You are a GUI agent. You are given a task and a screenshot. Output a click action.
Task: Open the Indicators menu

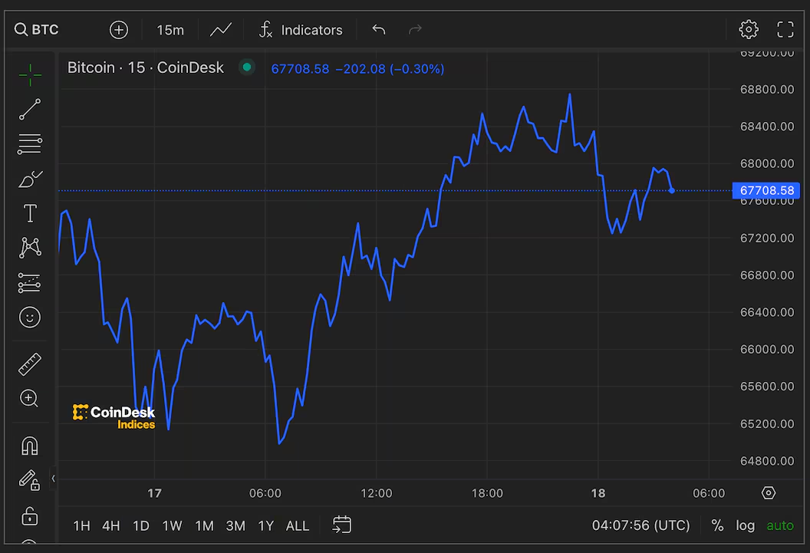(x=301, y=30)
